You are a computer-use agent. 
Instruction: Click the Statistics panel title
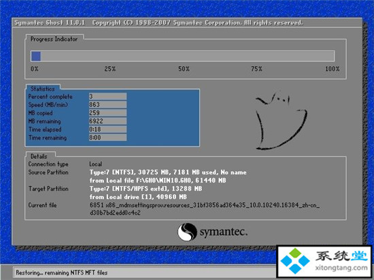click(42, 89)
